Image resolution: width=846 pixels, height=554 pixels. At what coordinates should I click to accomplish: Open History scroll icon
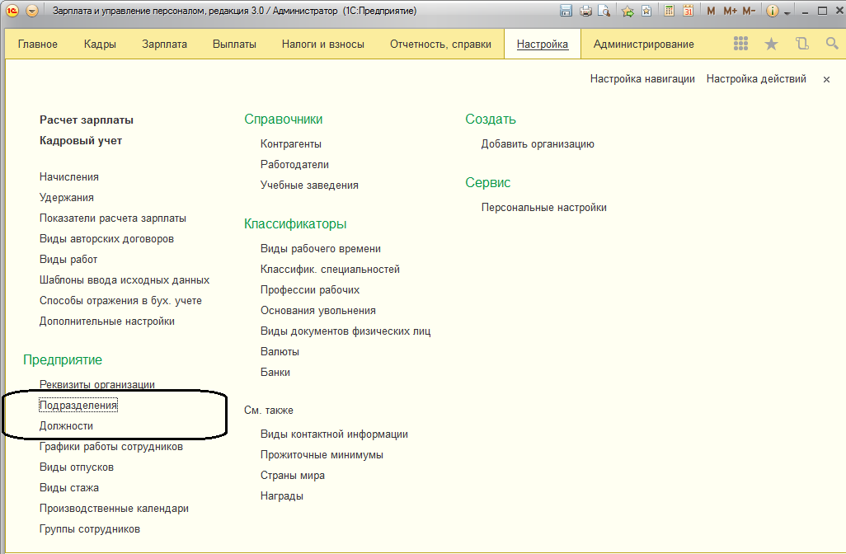tap(802, 44)
